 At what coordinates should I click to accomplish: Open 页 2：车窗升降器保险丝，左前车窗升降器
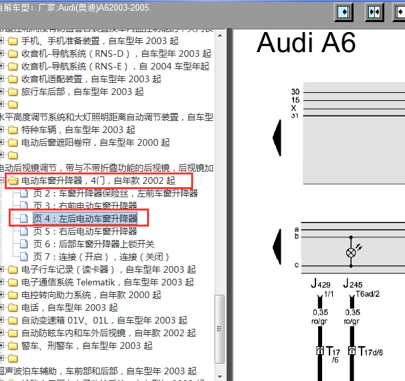pyautogui.click(x=116, y=193)
